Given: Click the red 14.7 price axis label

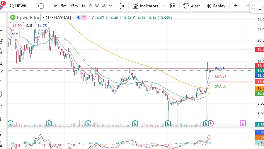Looking at the screenshot, I should coord(260,65).
